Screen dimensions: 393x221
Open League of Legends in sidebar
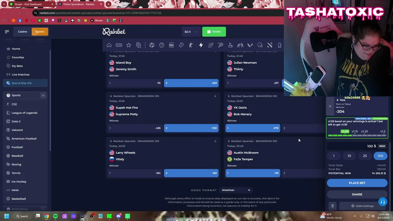[25, 113]
